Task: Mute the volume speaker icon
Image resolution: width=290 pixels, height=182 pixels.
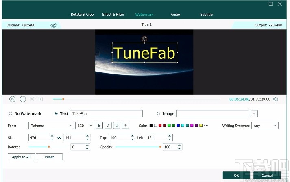Action: click(276, 99)
